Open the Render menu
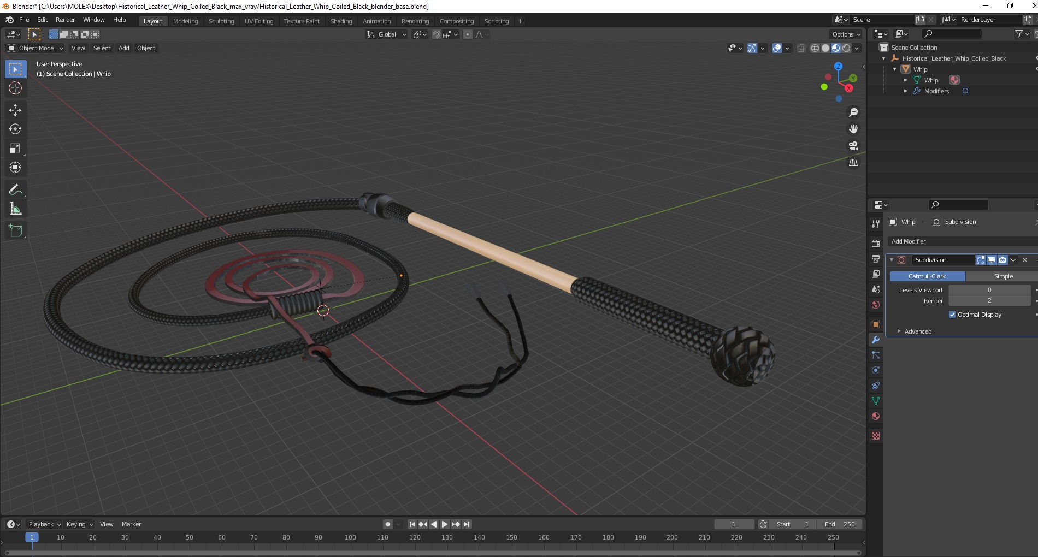This screenshot has width=1038, height=557. pos(65,20)
